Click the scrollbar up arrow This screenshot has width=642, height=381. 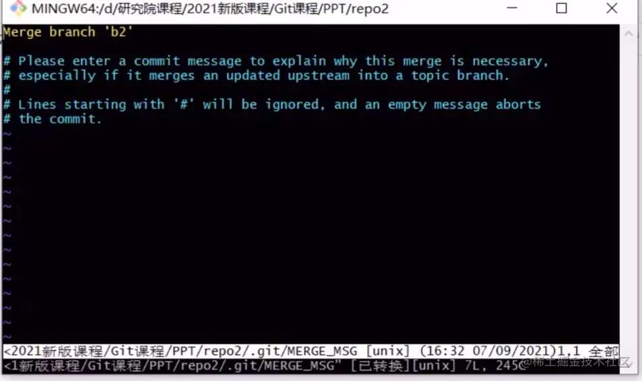click(x=629, y=34)
